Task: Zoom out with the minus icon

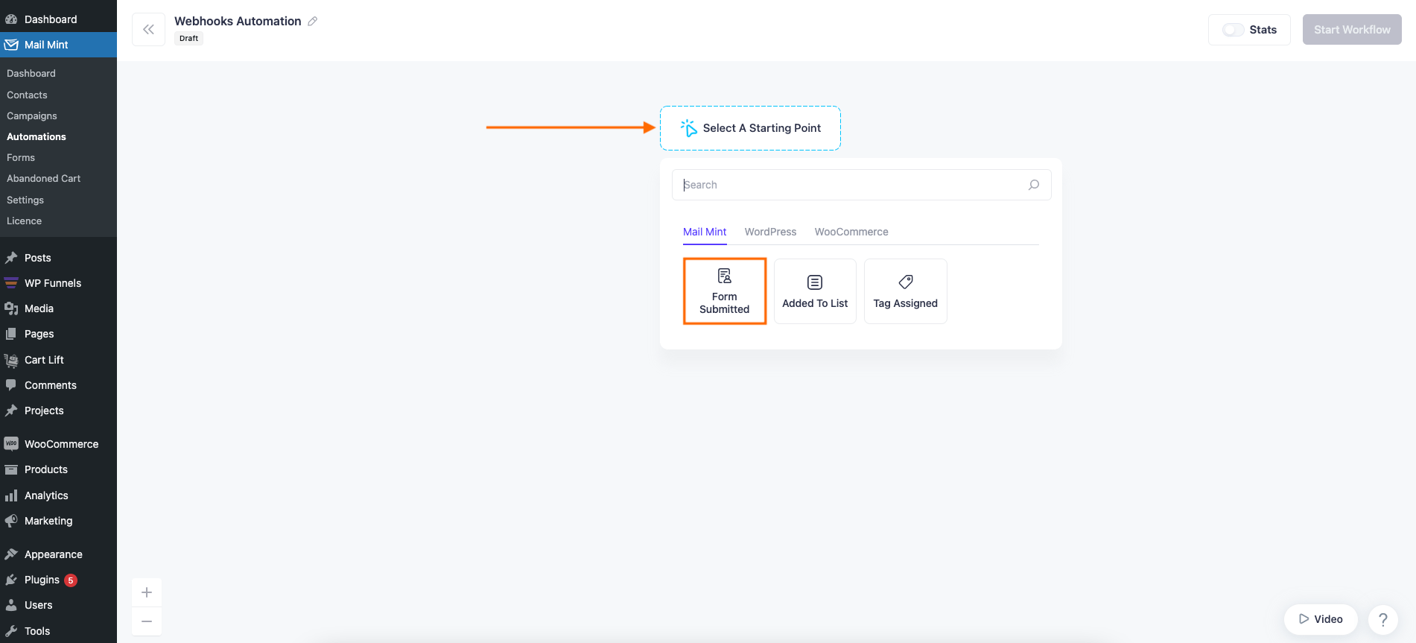Action: pyautogui.click(x=147, y=621)
